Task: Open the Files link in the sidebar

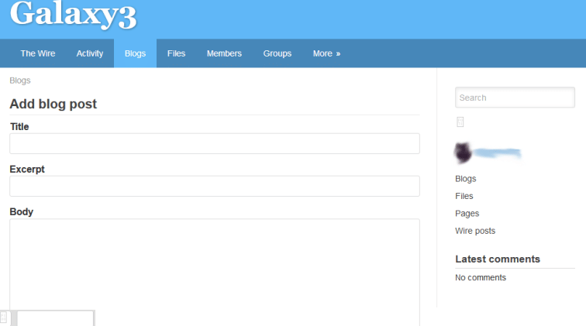Action: click(x=464, y=196)
